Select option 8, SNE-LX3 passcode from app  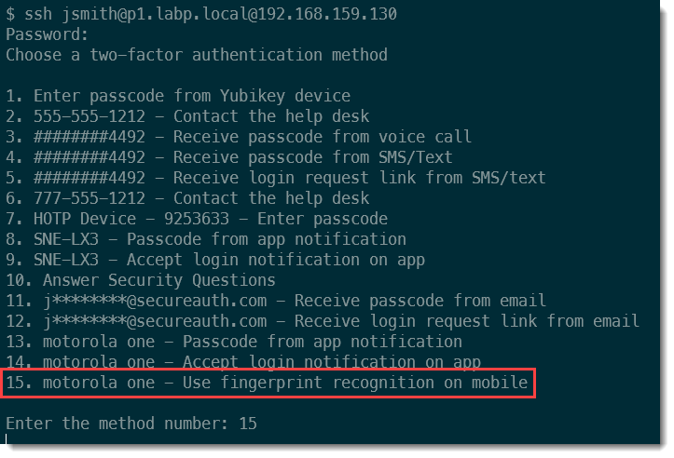pyautogui.click(x=206, y=239)
